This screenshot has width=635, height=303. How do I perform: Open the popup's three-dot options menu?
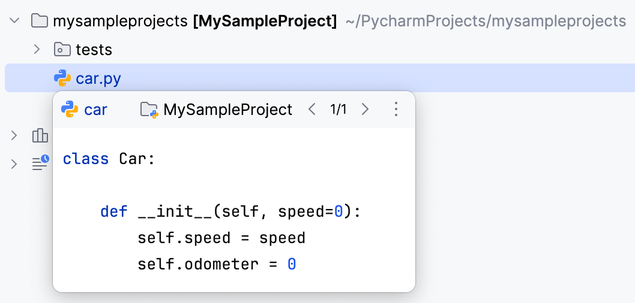(x=396, y=110)
